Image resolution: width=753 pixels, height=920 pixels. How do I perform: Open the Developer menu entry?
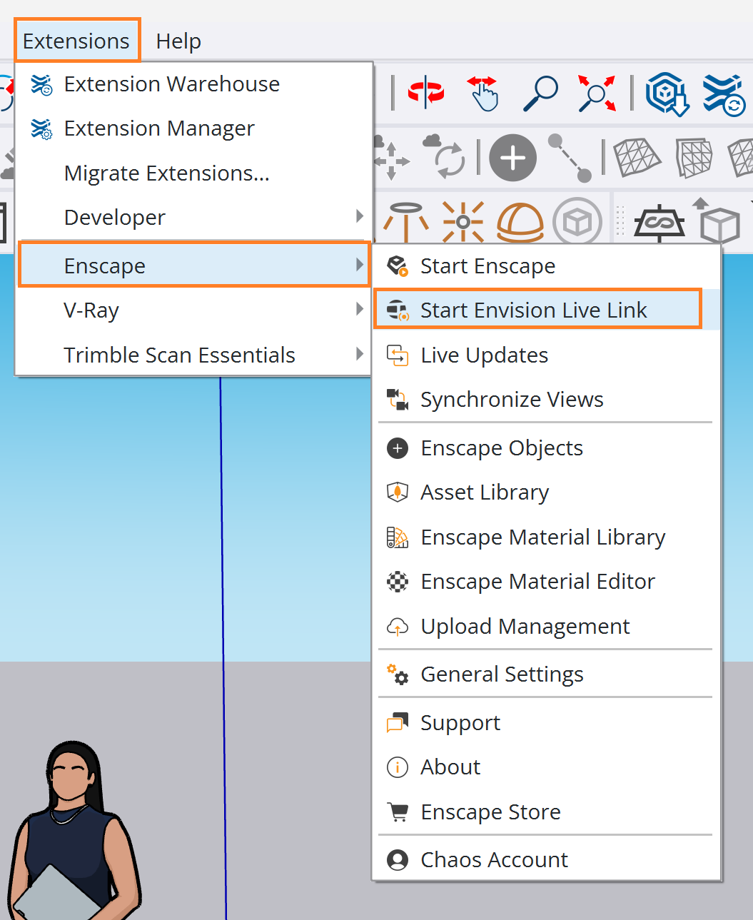coord(193,218)
